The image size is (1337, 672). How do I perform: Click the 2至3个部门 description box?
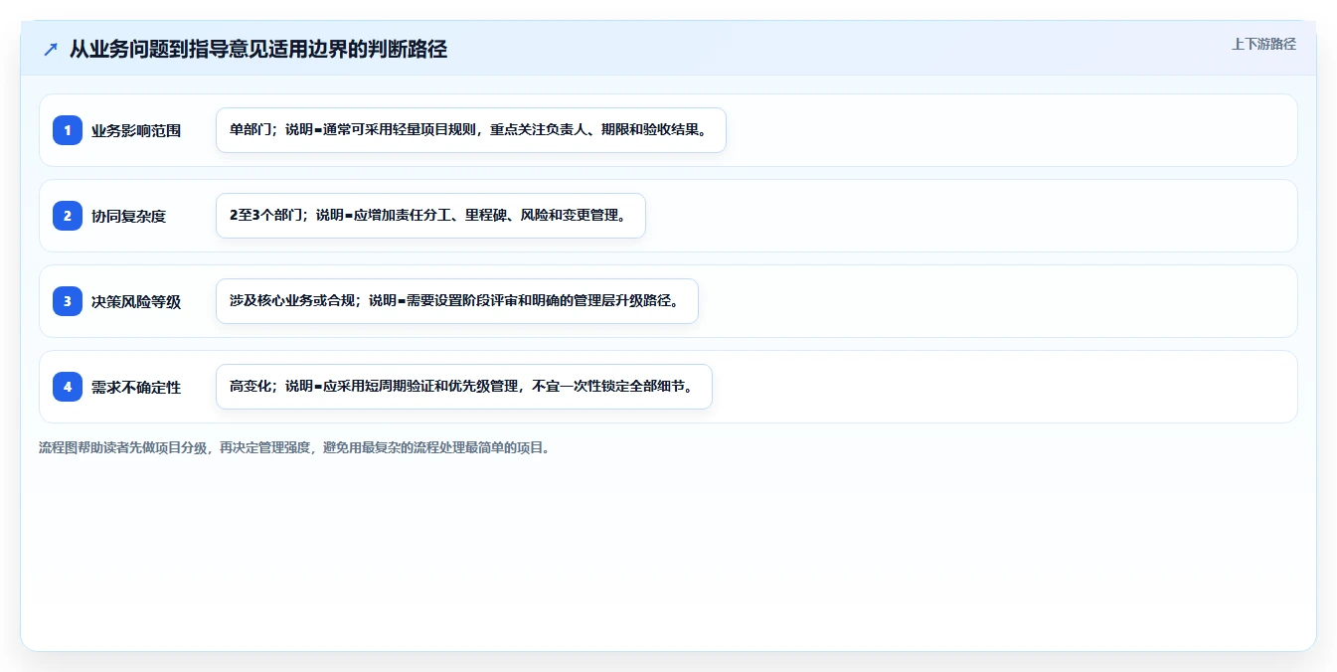[430, 216]
